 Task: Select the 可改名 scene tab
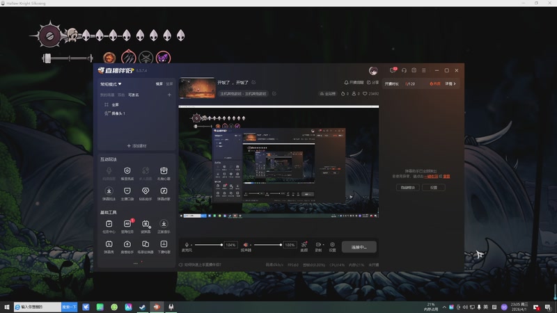click(134, 95)
